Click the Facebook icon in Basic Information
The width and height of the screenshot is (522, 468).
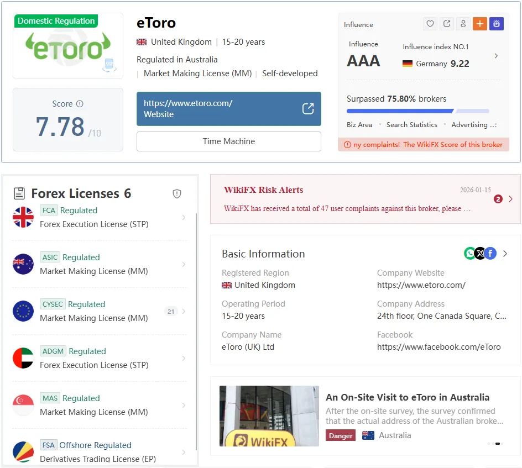pos(490,254)
